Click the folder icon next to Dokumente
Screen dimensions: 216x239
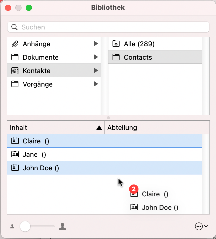(x=15, y=57)
